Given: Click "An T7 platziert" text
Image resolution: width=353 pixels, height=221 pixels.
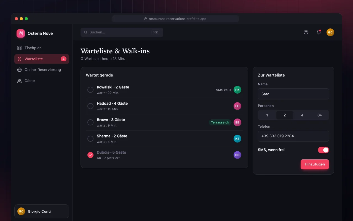Looking at the screenshot, I should tap(108, 158).
